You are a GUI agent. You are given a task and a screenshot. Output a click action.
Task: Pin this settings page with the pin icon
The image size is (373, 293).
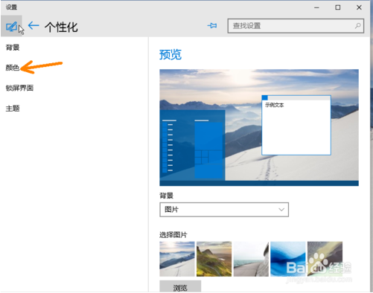[212, 25]
